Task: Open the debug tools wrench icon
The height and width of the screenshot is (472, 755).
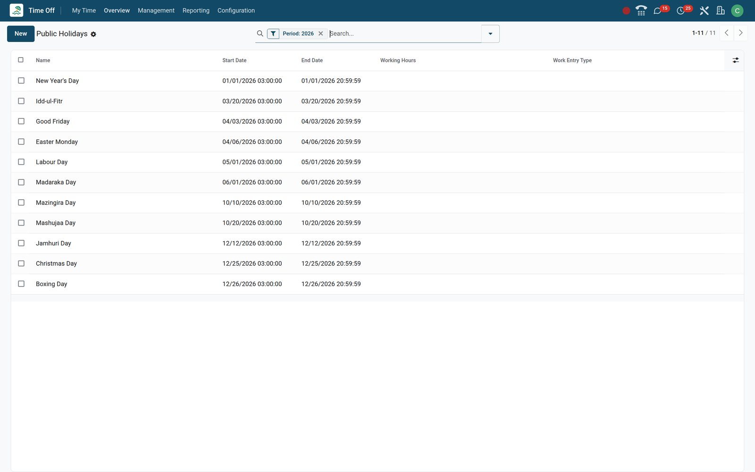Action: (704, 10)
